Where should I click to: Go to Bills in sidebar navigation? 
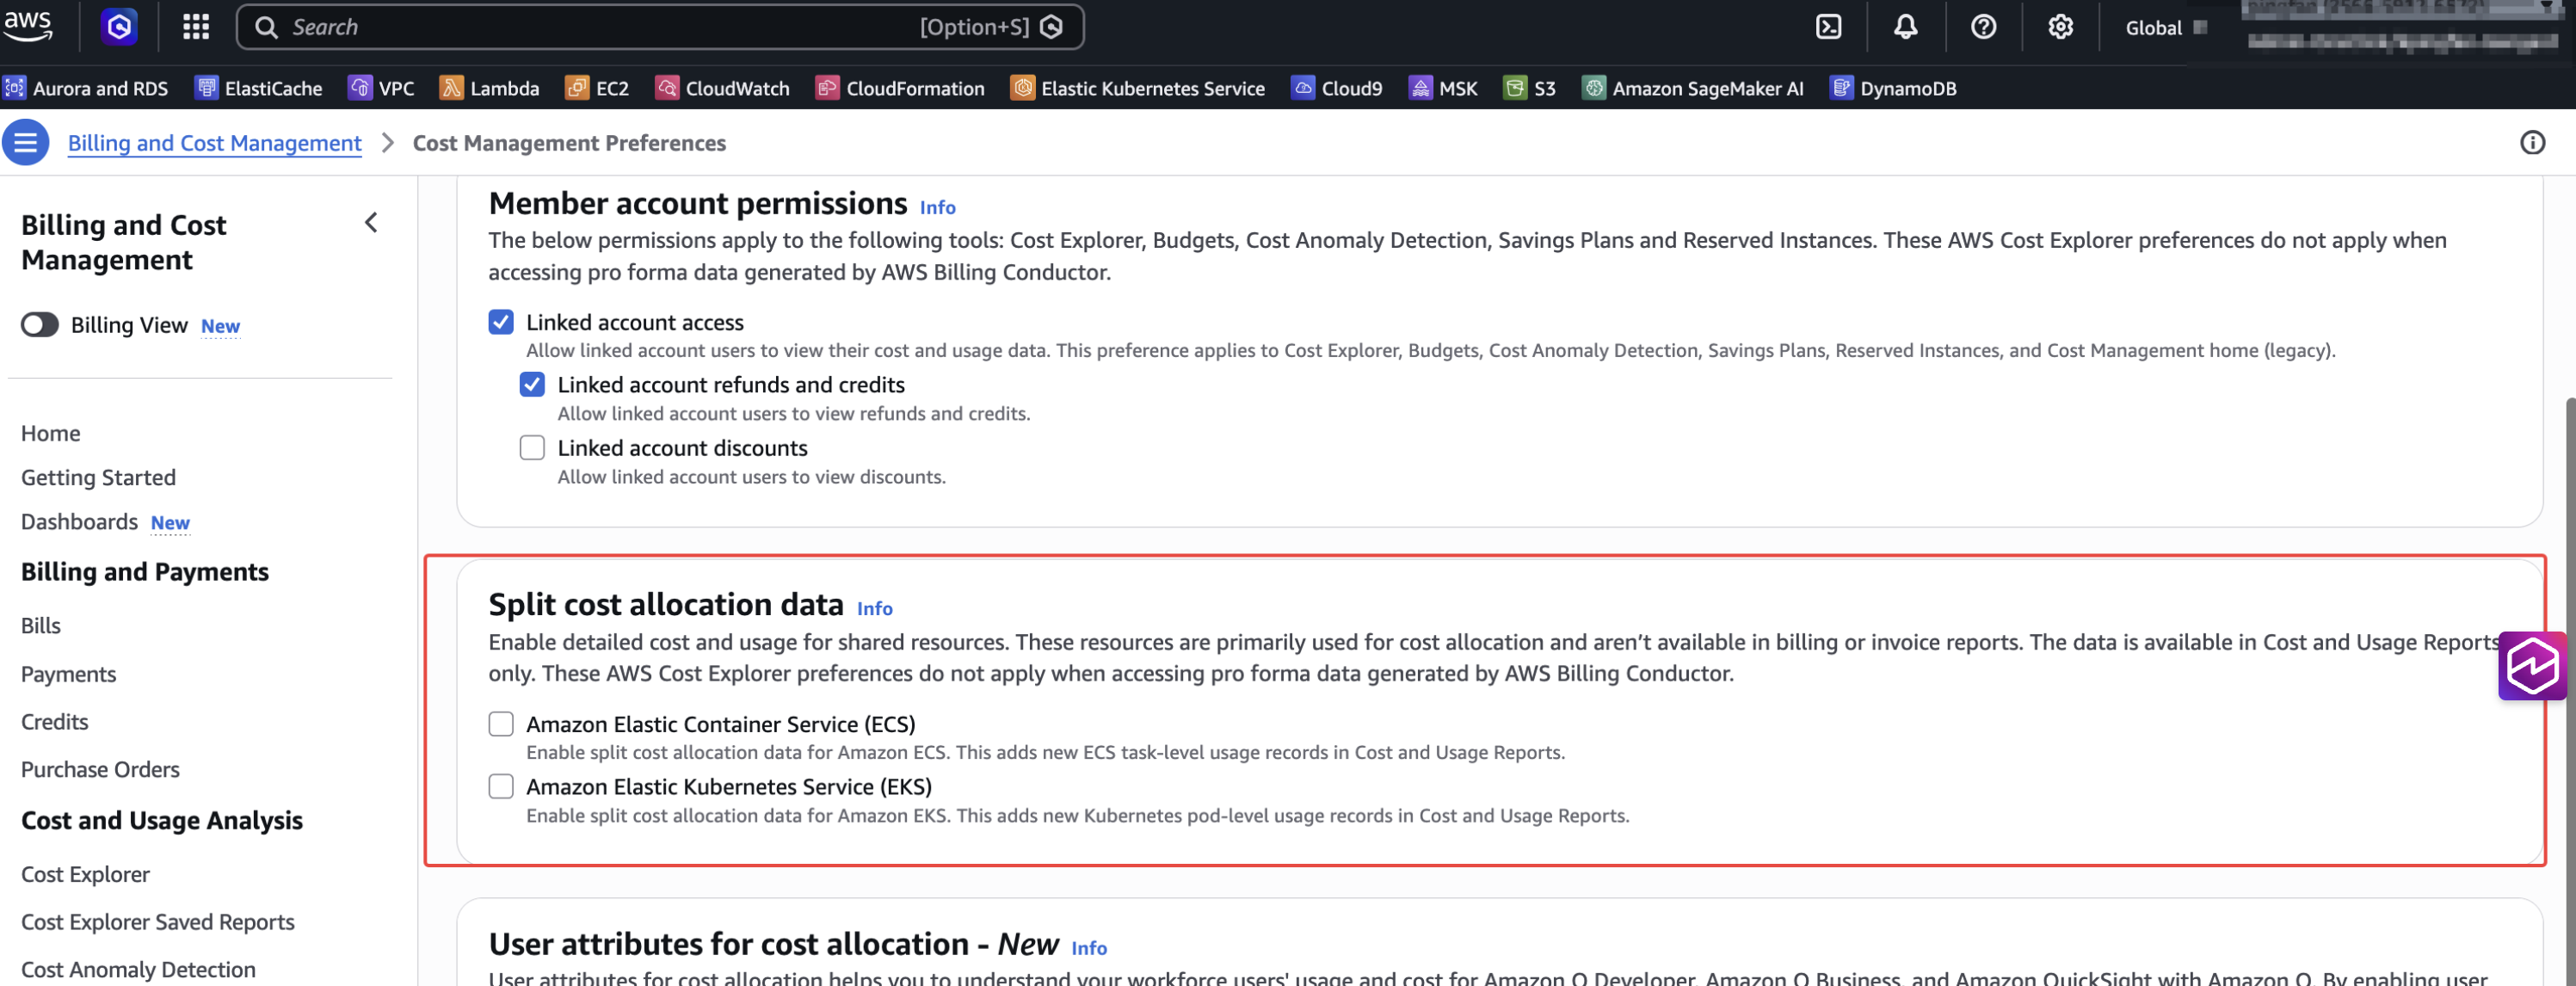coord(41,626)
